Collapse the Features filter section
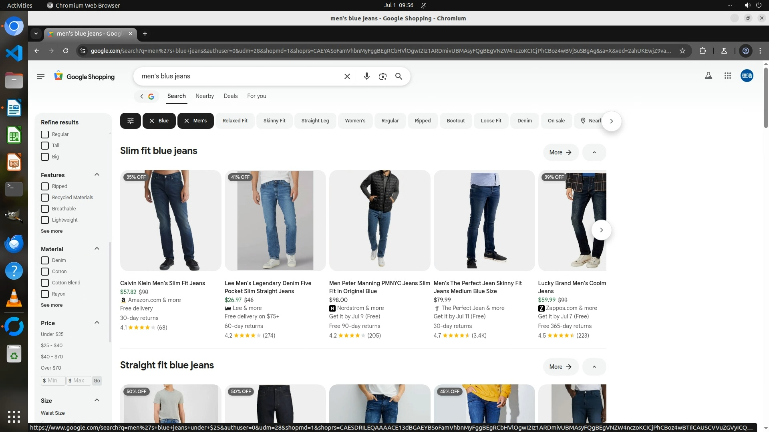Screen dimensions: 769x432 click(x=97, y=175)
